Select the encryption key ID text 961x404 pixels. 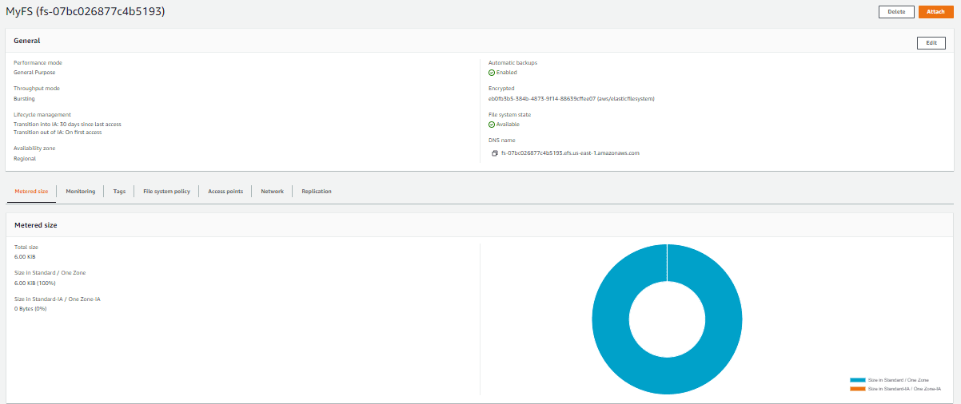(x=572, y=99)
